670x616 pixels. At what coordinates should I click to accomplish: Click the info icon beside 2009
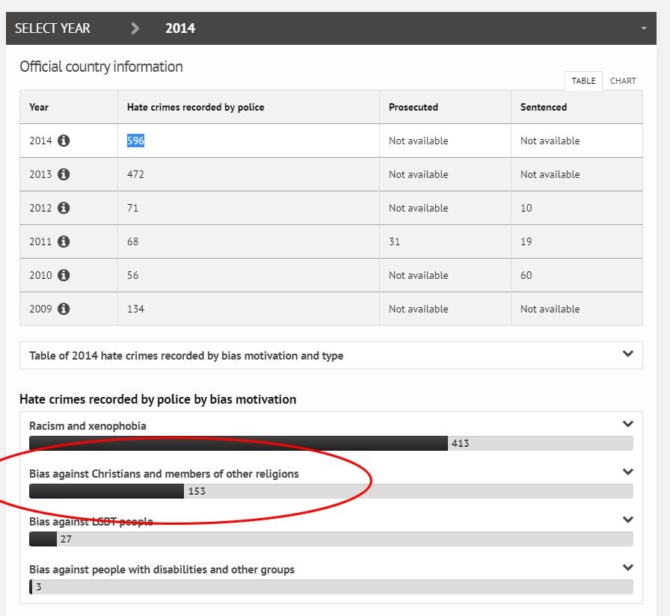tap(64, 309)
